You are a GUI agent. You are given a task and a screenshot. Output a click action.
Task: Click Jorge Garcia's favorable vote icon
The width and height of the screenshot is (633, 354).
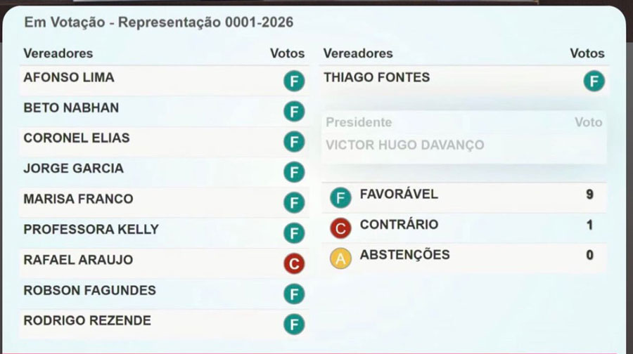click(293, 172)
